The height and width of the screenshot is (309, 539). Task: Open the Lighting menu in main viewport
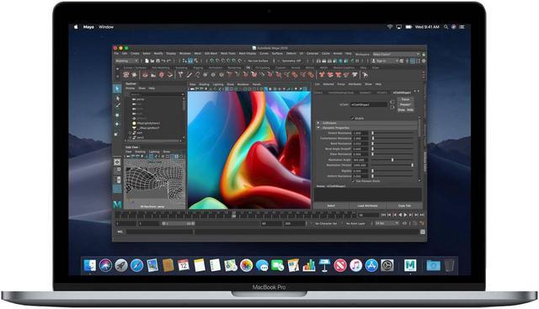click(x=217, y=84)
